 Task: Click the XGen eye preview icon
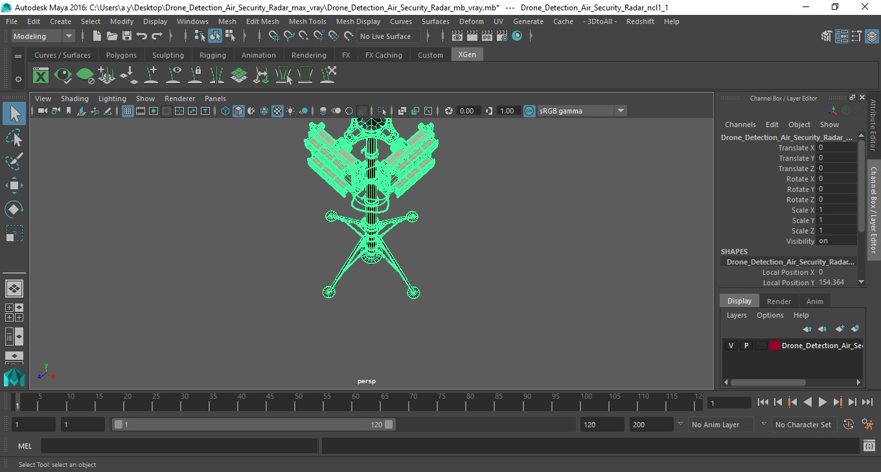(63, 75)
